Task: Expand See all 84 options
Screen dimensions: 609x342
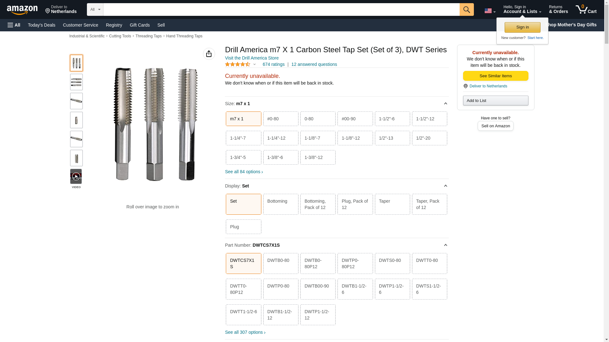Action: tap(244, 172)
